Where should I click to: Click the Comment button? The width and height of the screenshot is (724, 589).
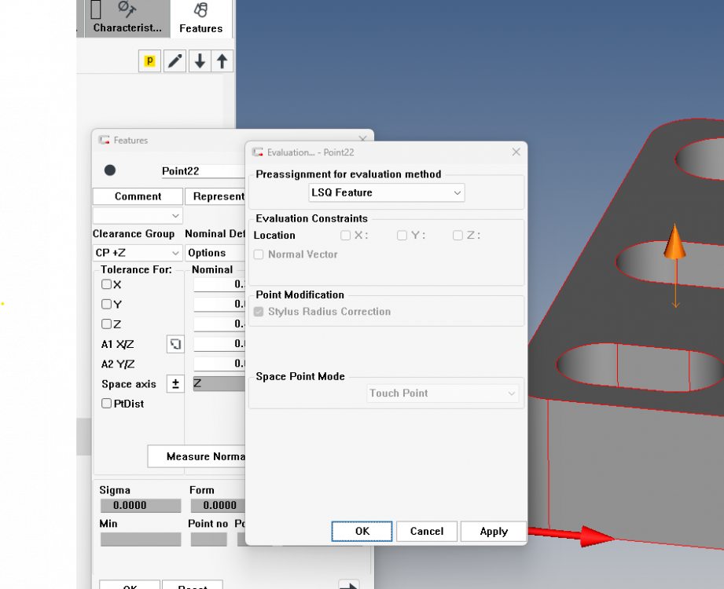(x=138, y=196)
